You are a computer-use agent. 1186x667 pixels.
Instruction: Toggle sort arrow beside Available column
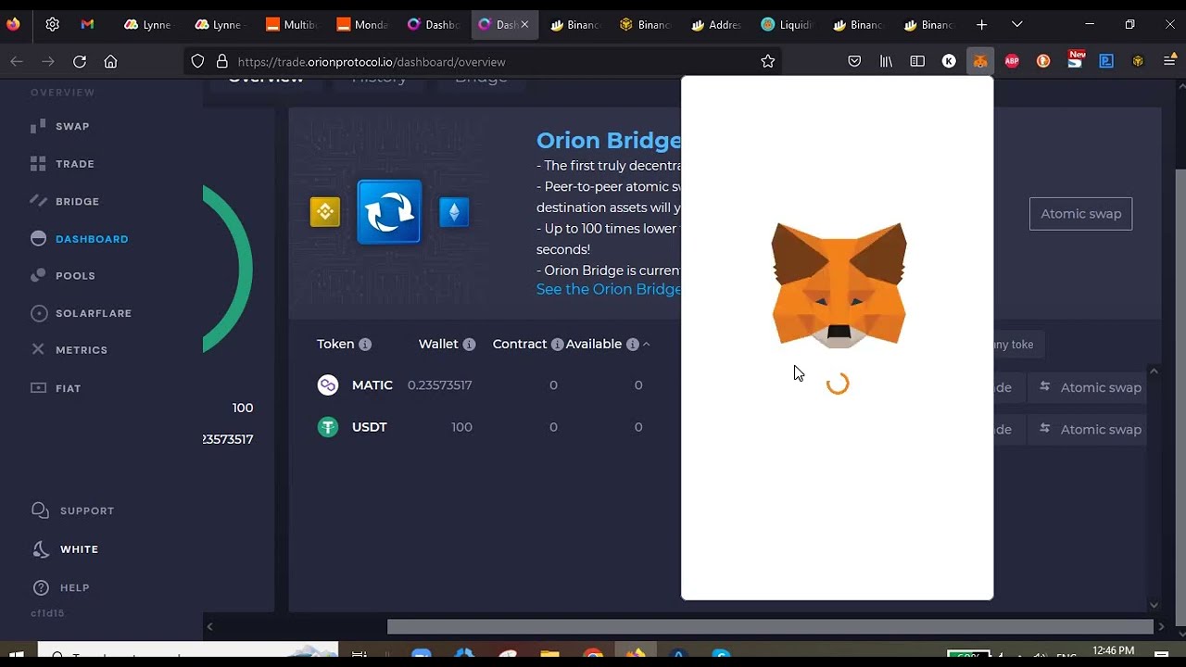(x=646, y=345)
